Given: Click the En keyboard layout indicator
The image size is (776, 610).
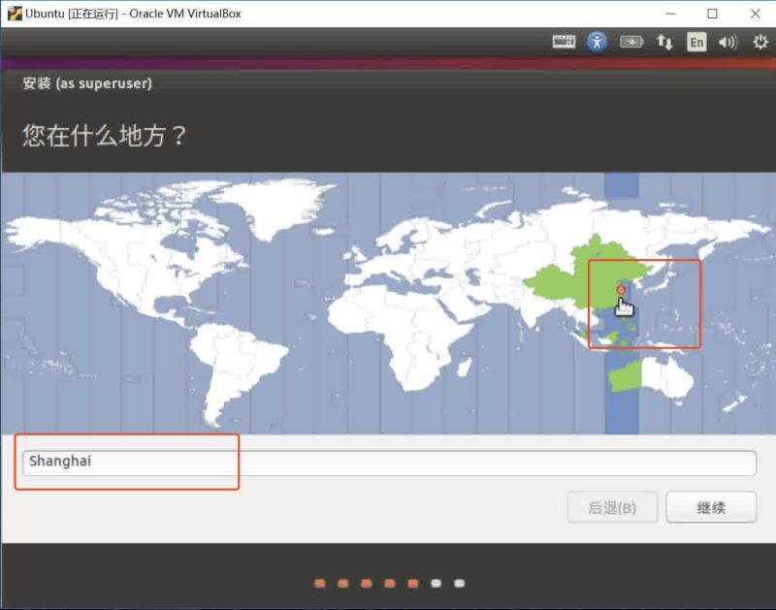Looking at the screenshot, I should point(696,42).
